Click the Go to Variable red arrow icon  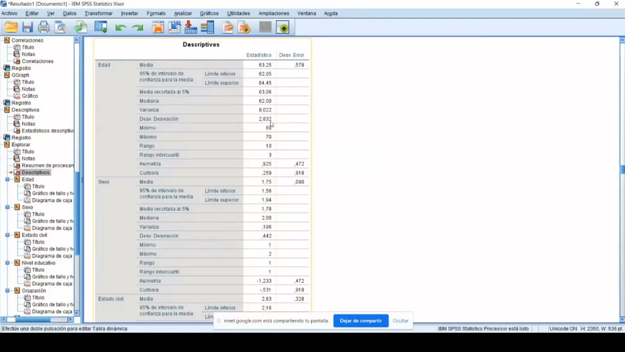(x=191, y=27)
